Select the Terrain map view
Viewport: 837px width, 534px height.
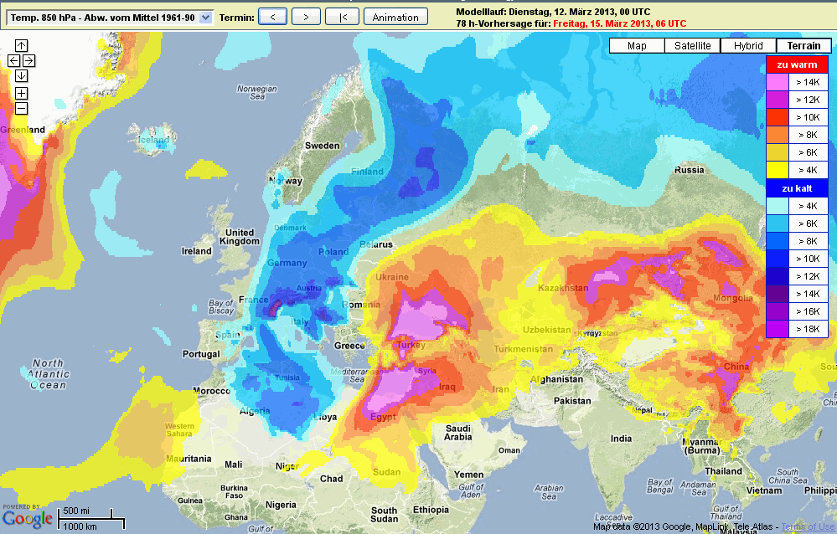click(803, 46)
